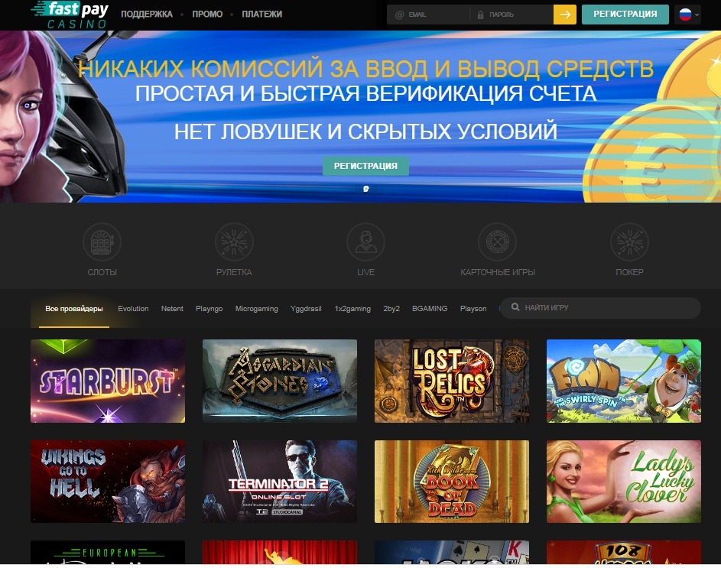Open the Live dealer category icon
Viewport: 721px width, 568px height.
(365, 242)
